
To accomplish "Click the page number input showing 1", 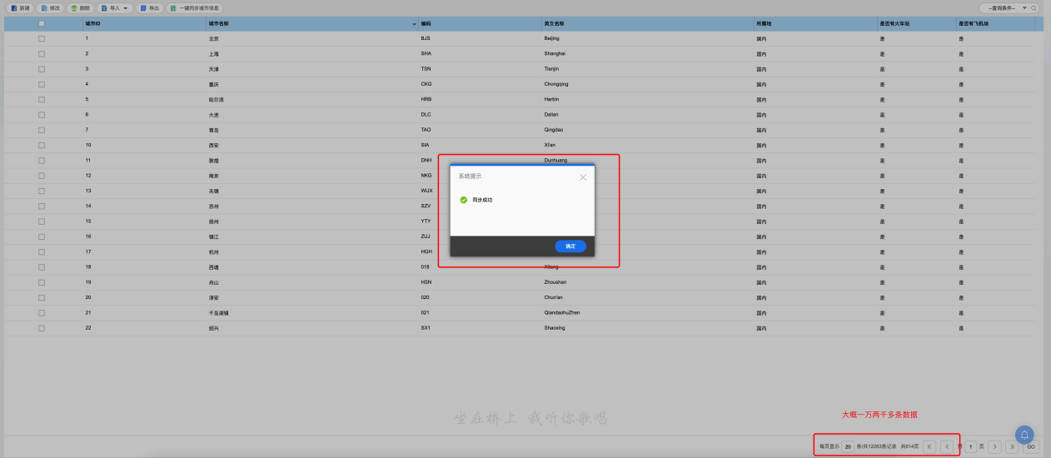I will tap(970, 446).
